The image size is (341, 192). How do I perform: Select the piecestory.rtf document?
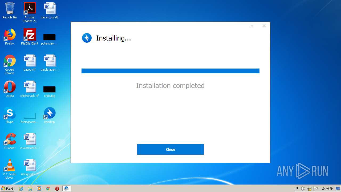click(x=50, y=11)
